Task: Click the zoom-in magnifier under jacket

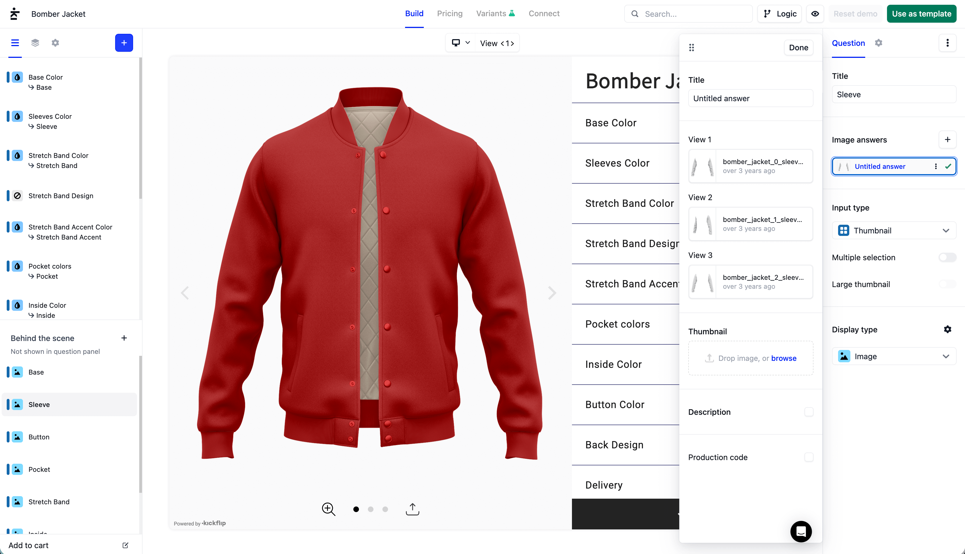Action: click(328, 509)
